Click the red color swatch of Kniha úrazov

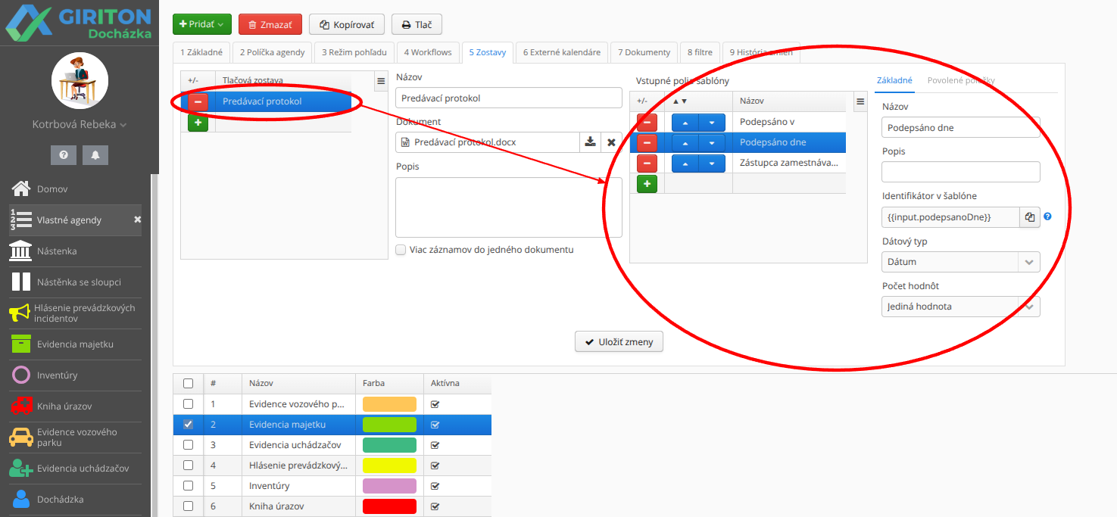[x=389, y=506]
